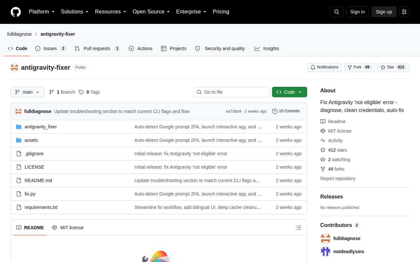Expand the Open Source menu
Image resolution: width=420 pixels, height=262 pixels.
pos(151,12)
